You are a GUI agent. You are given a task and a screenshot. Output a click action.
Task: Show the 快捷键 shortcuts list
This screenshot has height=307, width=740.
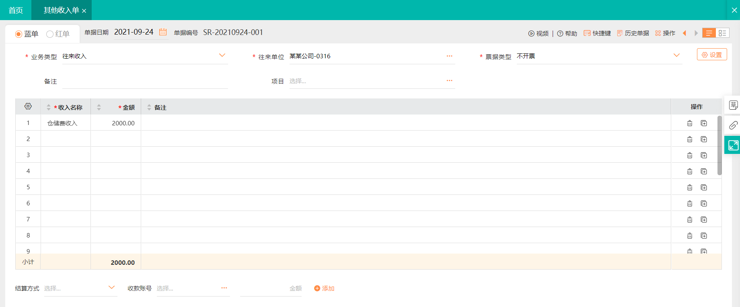pyautogui.click(x=597, y=33)
